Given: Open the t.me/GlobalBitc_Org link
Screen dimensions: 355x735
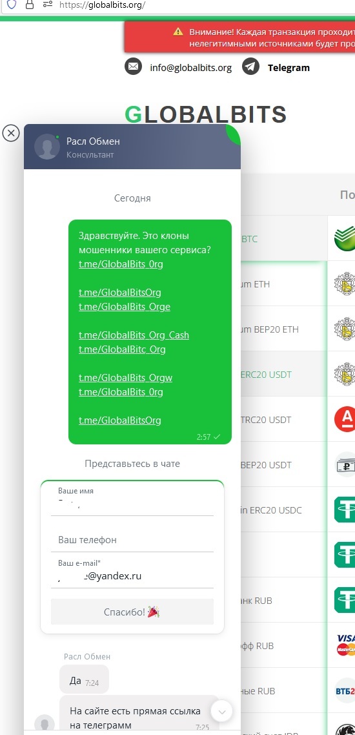Looking at the screenshot, I should 122,349.
